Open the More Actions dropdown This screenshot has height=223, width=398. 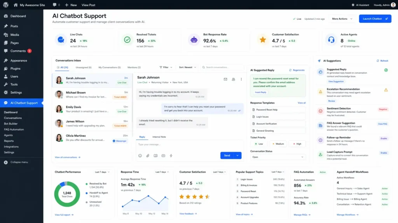[x=342, y=19]
